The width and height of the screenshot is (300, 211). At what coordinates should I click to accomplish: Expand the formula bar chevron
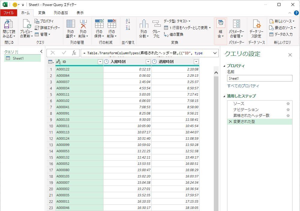(x=215, y=53)
